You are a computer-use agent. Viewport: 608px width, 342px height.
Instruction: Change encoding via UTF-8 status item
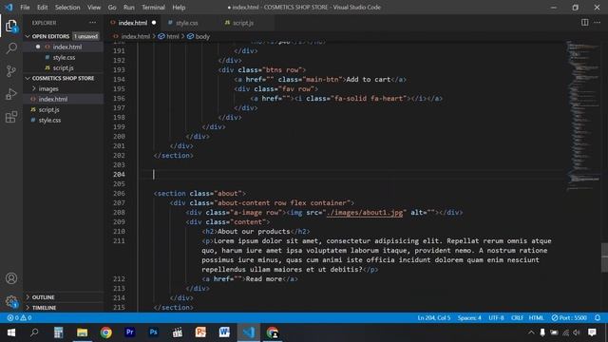[496, 317]
